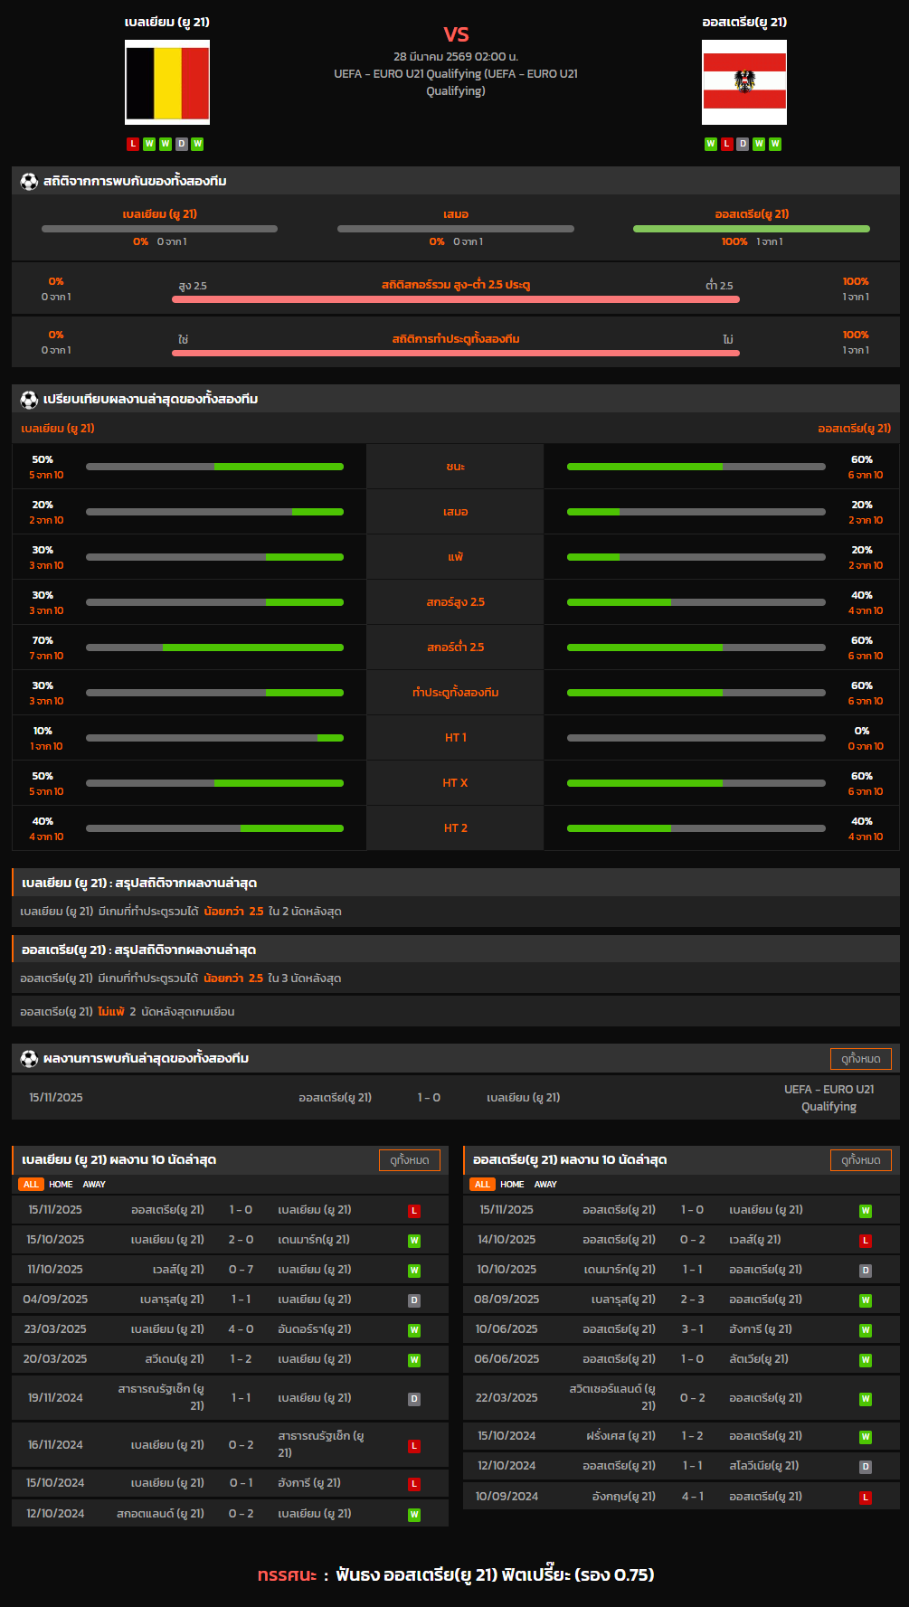Image resolution: width=909 pixels, height=1607 pixels.
Task: Click the over-under 2.5 goals stat bar
Action: (456, 299)
